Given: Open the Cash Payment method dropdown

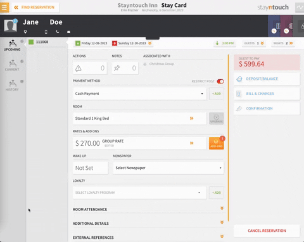Looking at the screenshot, I should (139, 94).
